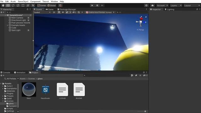Open the Cloud services icon
The width and height of the screenshot is (201, 113).
(152, 6)
